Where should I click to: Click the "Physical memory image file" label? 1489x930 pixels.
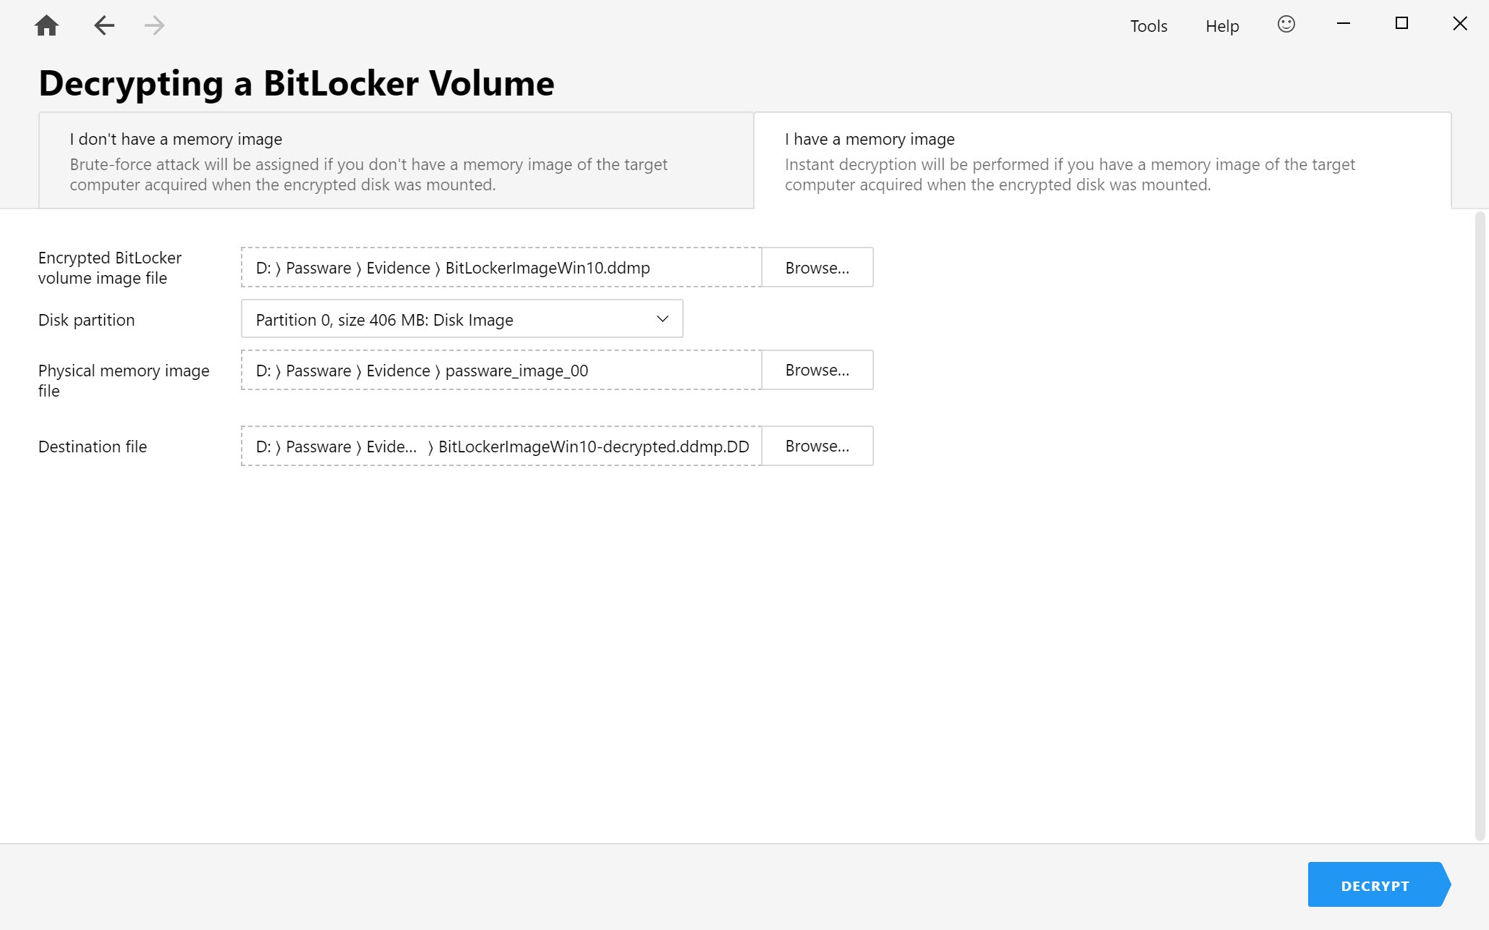[124, 381]
